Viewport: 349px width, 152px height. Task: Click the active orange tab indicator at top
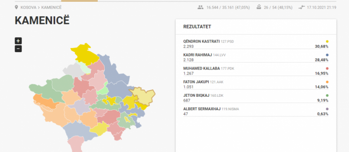(79, 1)
